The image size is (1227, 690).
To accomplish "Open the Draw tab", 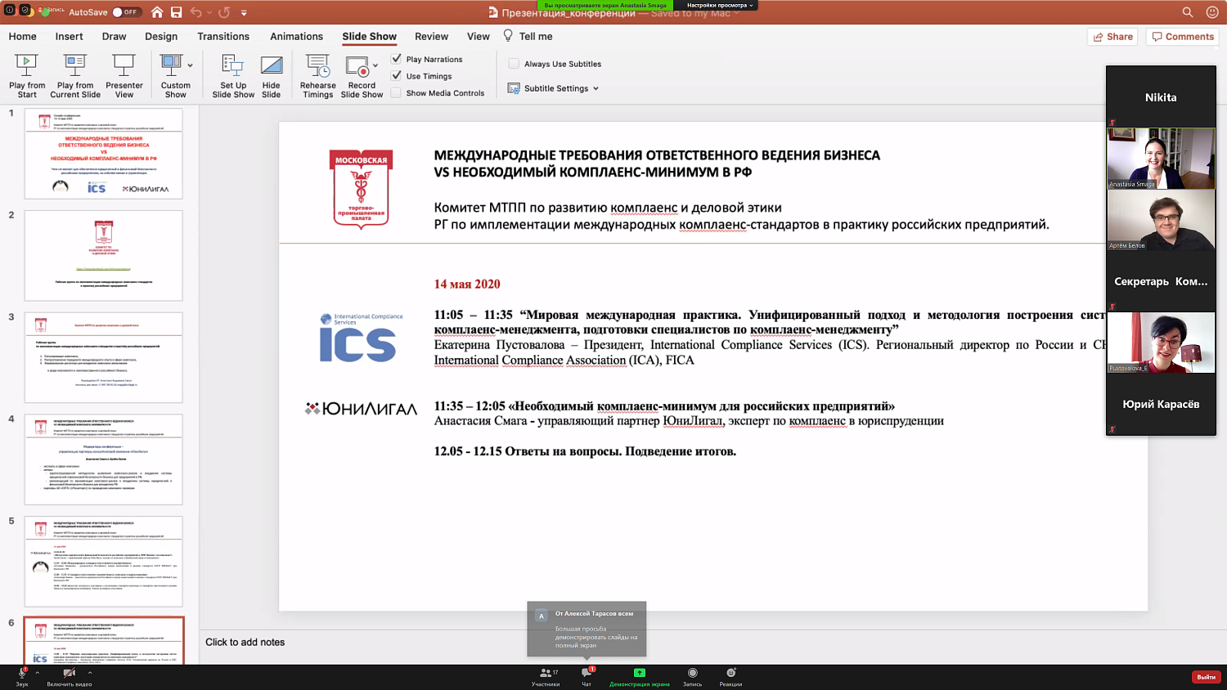I will 114,36.
